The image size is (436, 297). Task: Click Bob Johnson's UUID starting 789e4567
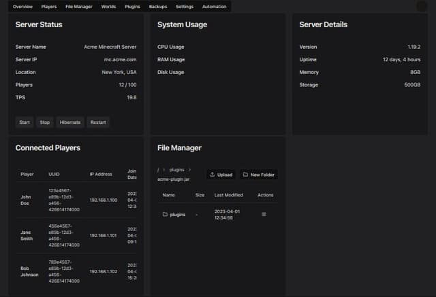pos(64,271)
